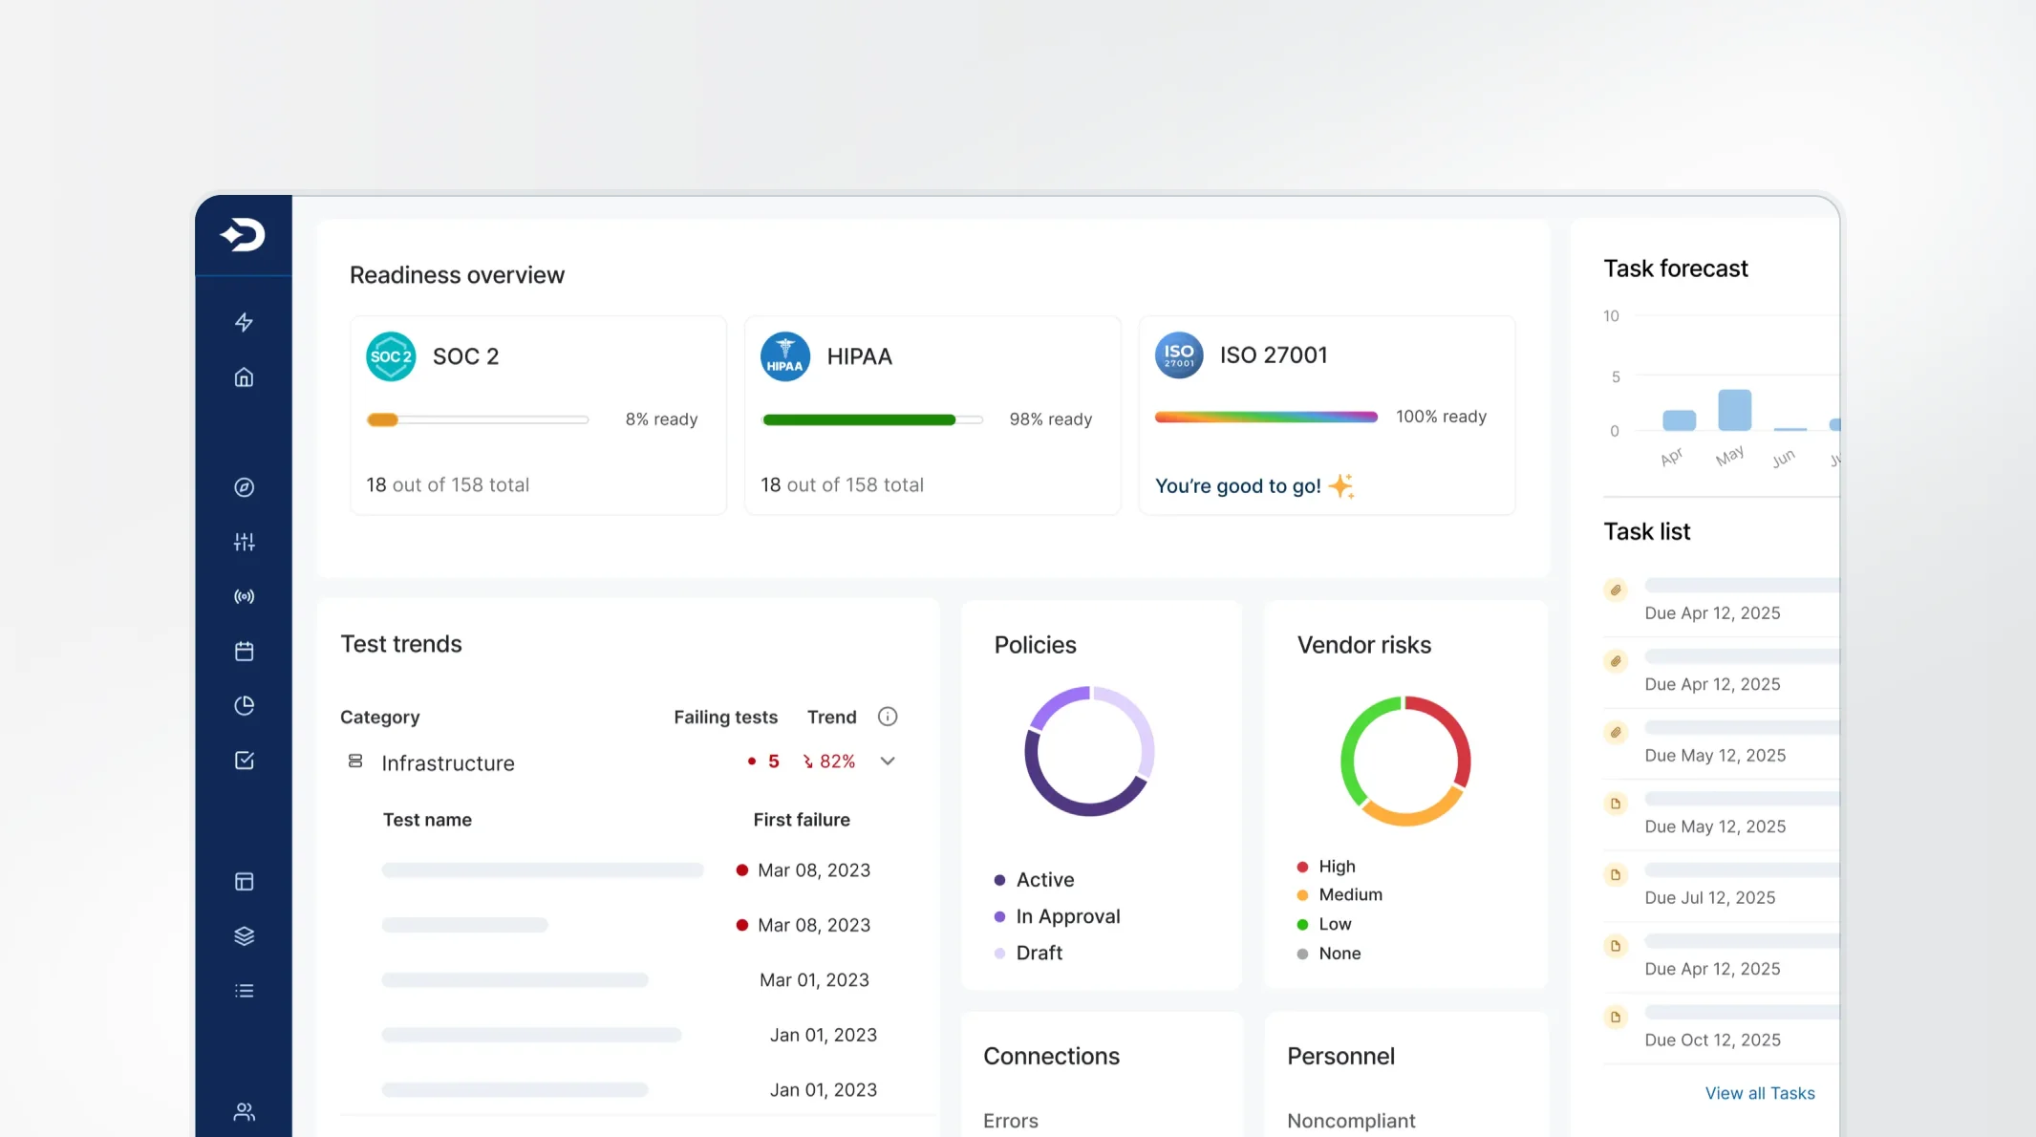Open the View all Tasks link
2036x1137 pixels.
pos(1759,1093)
